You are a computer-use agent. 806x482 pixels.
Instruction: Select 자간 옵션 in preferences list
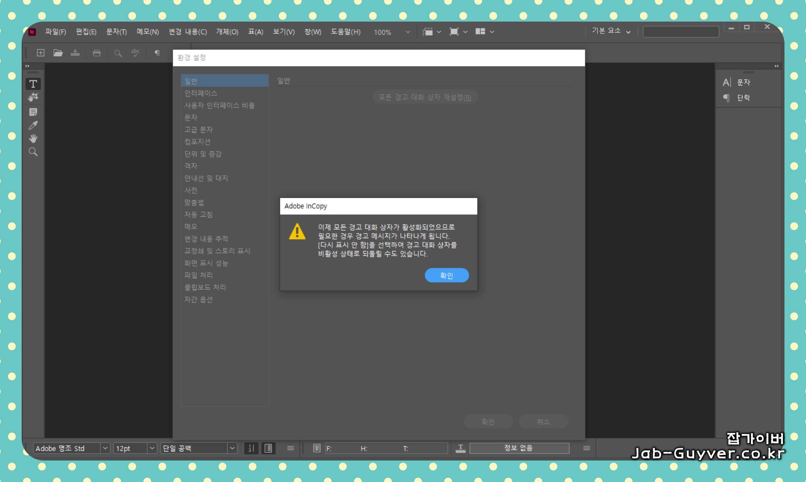(x=225, y=300)
